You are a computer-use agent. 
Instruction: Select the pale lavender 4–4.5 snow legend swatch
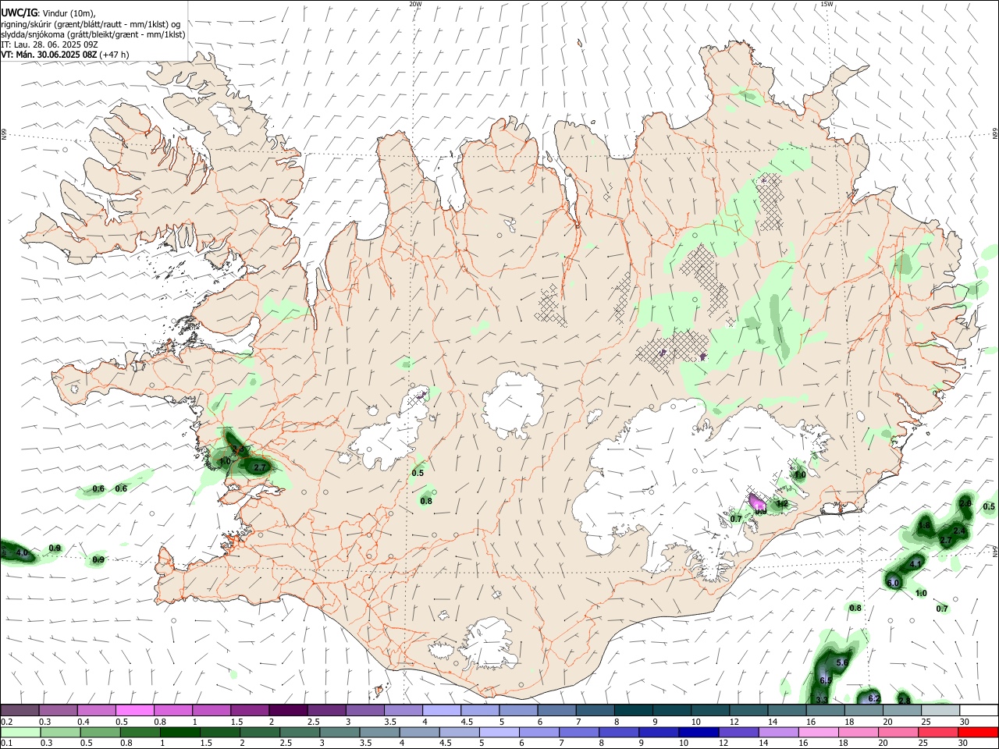(x=441, y=711)
